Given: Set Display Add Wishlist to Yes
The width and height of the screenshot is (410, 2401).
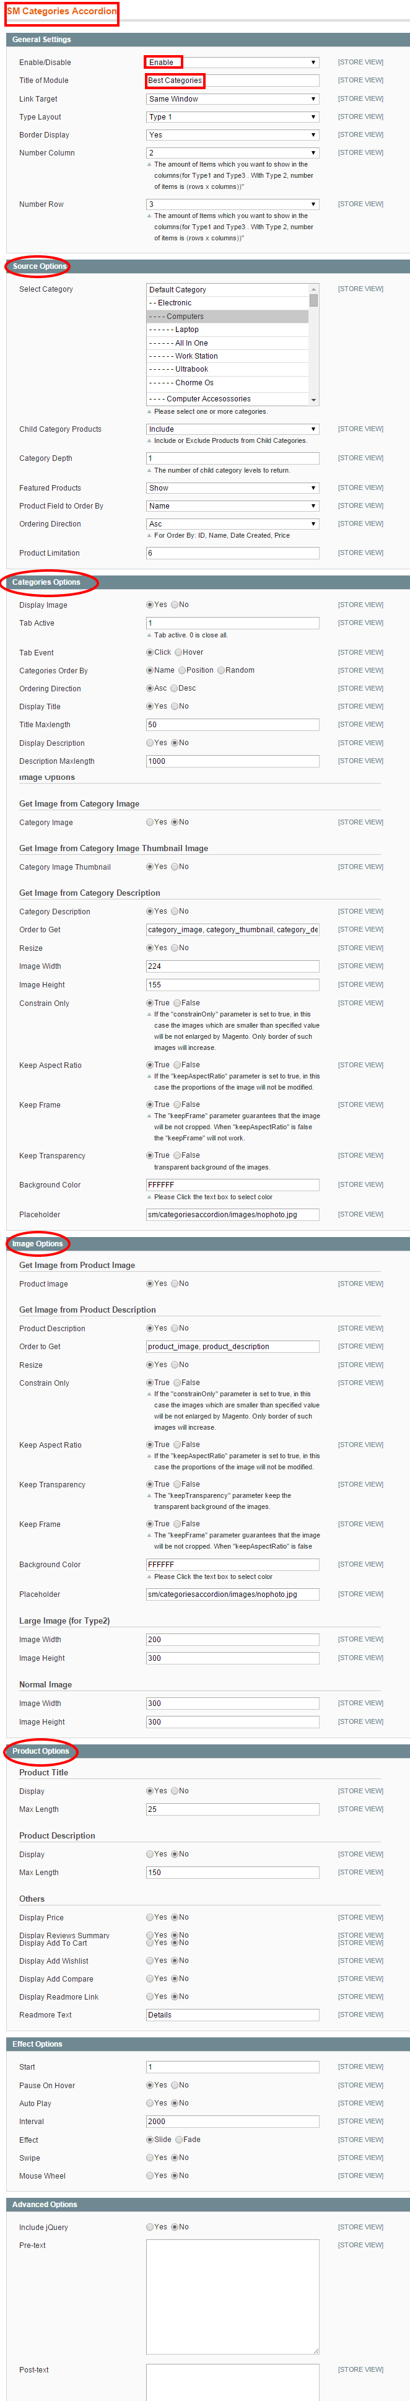Looking at the screenshot, I should 150,1961.
